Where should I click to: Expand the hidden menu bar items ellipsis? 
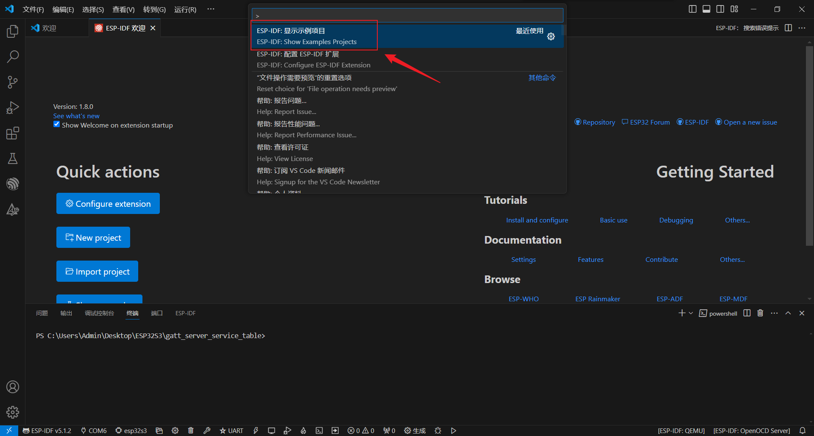pyautogui.click(x=211, y=9)
